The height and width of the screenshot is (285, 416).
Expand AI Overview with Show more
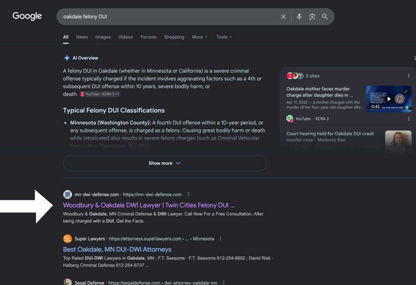click(165, 163)
